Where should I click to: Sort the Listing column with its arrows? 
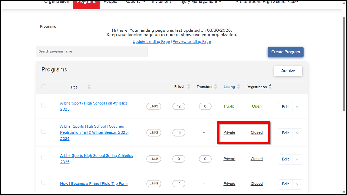point(239,87)
